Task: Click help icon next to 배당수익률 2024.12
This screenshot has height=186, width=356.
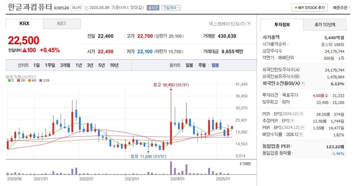Action: click(301, 134)
